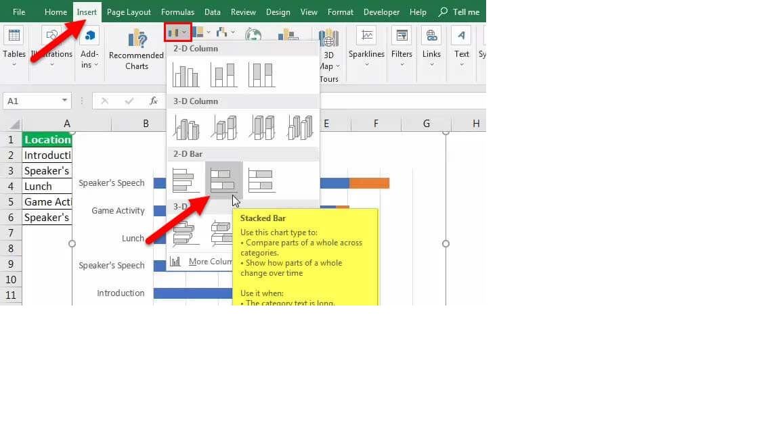Screen dimensions: 780x438
Task: Open the File tab
Action: pyautogui.click(x=19, y=12)
